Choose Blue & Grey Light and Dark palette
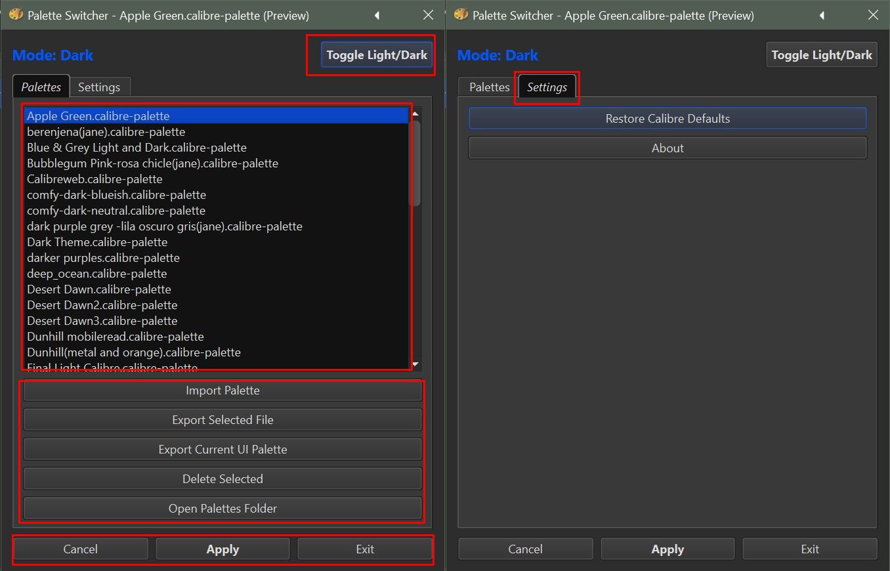 coord(217,148)
